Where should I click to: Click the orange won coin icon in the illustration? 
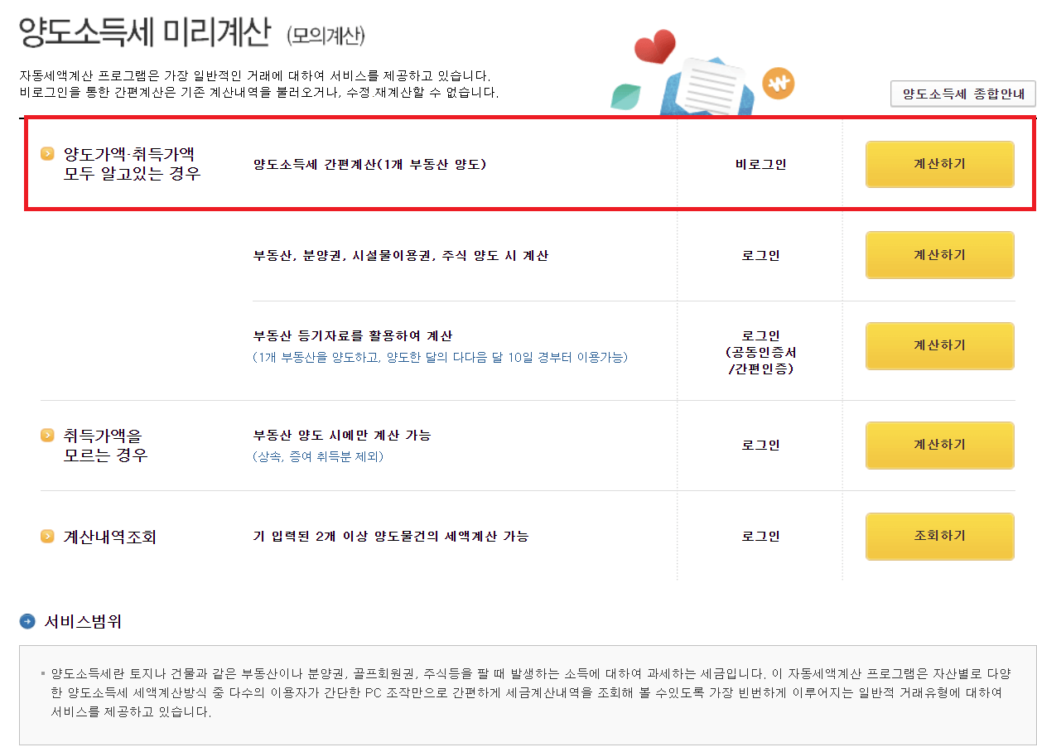click(x=777, y=83)
